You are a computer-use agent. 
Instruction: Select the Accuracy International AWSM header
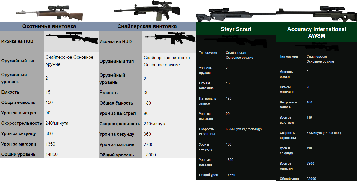pos(317,32)
